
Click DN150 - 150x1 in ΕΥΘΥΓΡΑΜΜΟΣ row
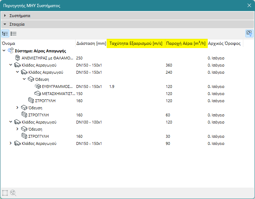pyautogui.click(x=89, y=87)
